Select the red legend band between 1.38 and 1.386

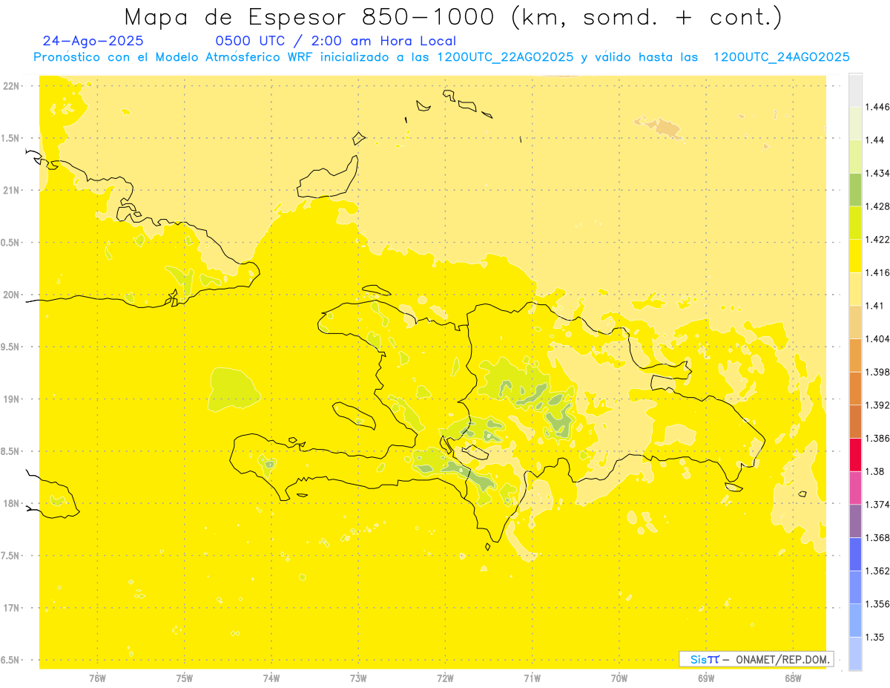tap(855, 454)
